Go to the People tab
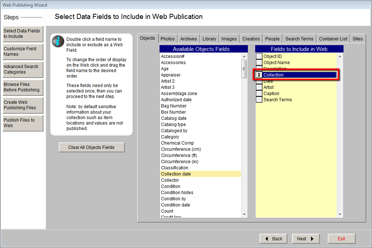This screenshot has width=372, height=248. [x=272, y=39]
